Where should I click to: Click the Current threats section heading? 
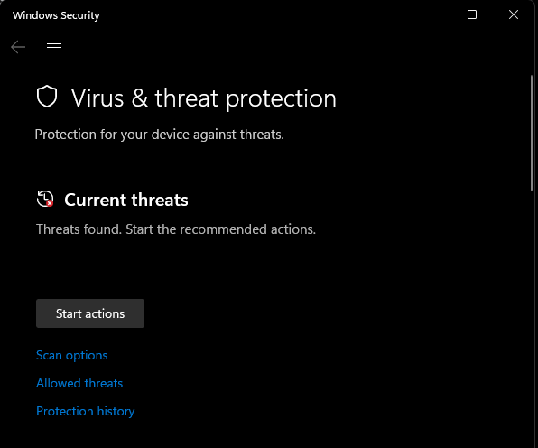(126, 200)
